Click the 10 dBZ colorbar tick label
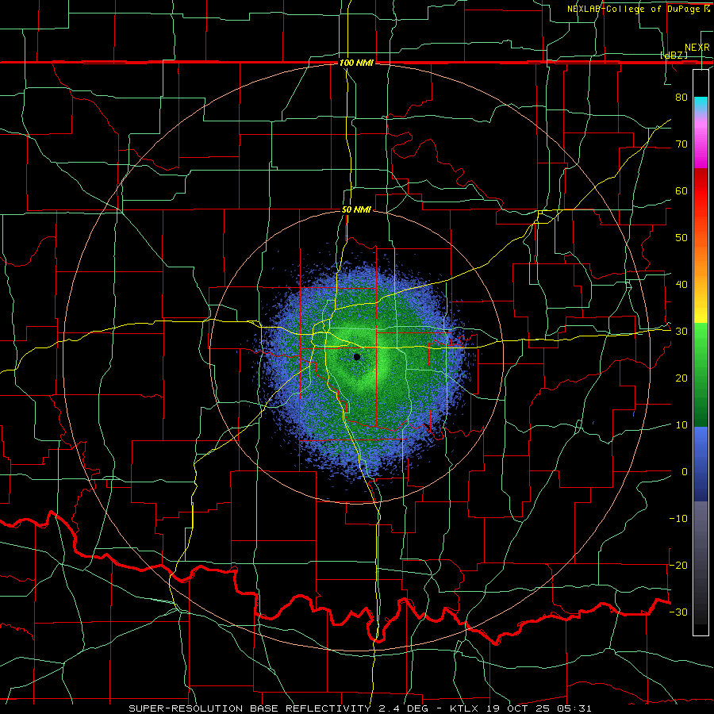This screenshot has width=714, height=714. (681, 425)
